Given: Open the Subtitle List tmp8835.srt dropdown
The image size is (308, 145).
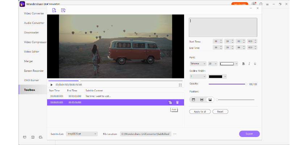Looking at the screenshot, I should pyautogui.click(x=82, y=134).
